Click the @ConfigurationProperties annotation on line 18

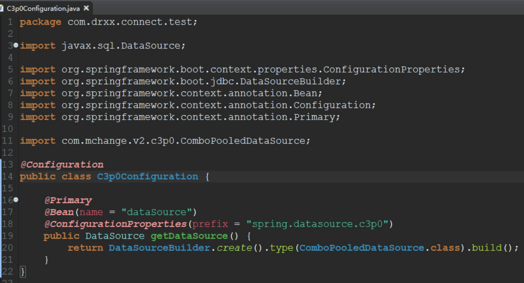tap(115, 224)
